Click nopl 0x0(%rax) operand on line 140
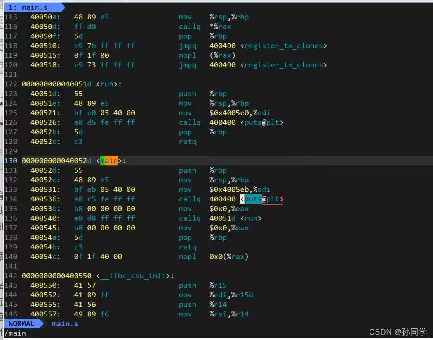 [229, 257]
